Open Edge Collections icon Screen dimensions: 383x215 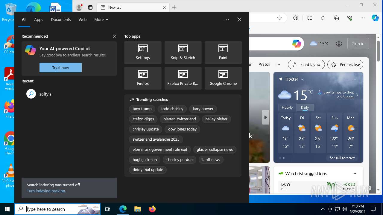(336, 18)
